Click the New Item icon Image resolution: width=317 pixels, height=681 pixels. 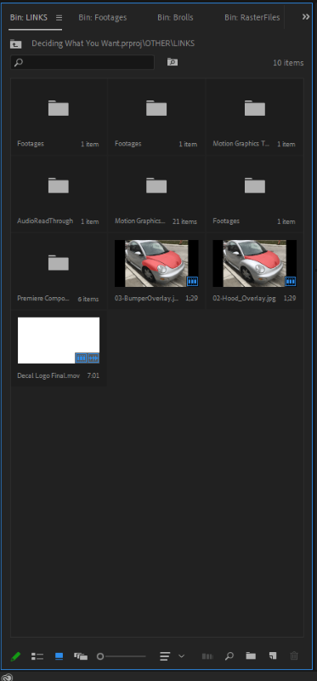coord(272,655)
